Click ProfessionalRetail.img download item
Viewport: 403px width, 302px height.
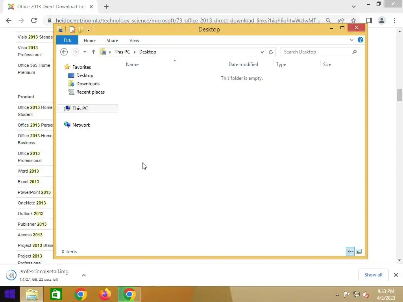point(43,275)
